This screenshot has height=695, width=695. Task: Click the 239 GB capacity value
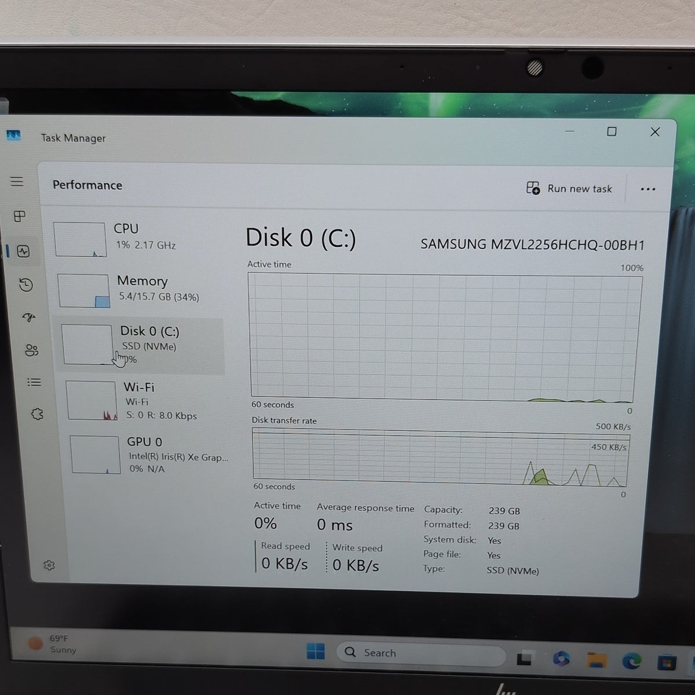coord(504,511)
